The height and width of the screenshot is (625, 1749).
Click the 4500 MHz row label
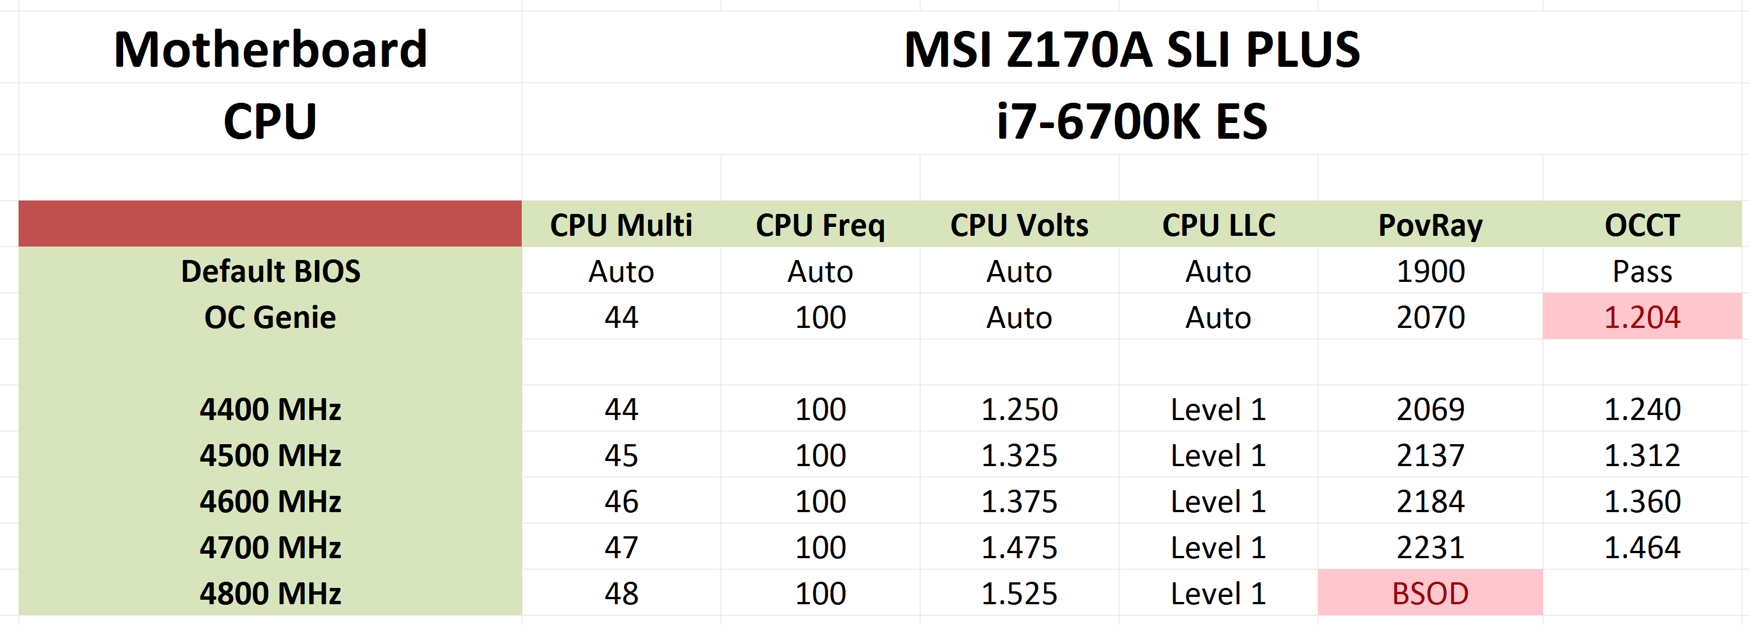[270, 455]
